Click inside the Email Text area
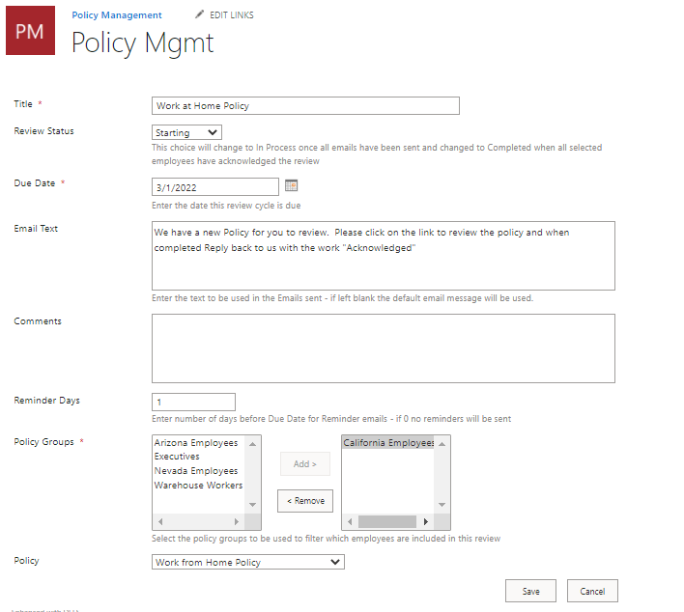Screen dimensions: 684x612 point(384,256)
